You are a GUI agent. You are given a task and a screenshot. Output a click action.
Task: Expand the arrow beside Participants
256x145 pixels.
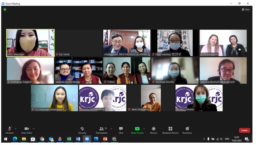pos(111,129)
